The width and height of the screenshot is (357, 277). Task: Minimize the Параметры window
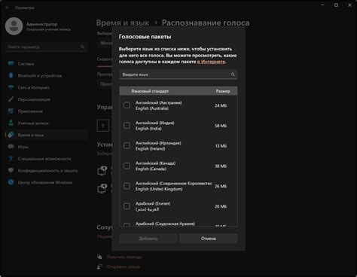click(322, 5)
